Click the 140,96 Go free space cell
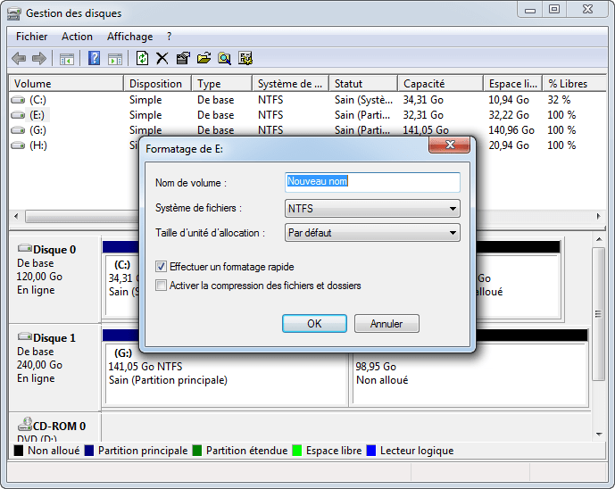The image size is (615, 489). pyautogui.click(x=511, y=130)
